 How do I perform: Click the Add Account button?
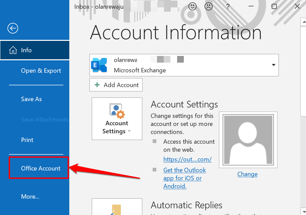click(116, 85)
